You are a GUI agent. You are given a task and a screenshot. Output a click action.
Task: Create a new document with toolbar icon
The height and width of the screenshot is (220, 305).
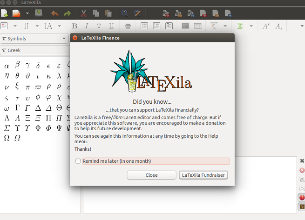click(x=4, y=13)
